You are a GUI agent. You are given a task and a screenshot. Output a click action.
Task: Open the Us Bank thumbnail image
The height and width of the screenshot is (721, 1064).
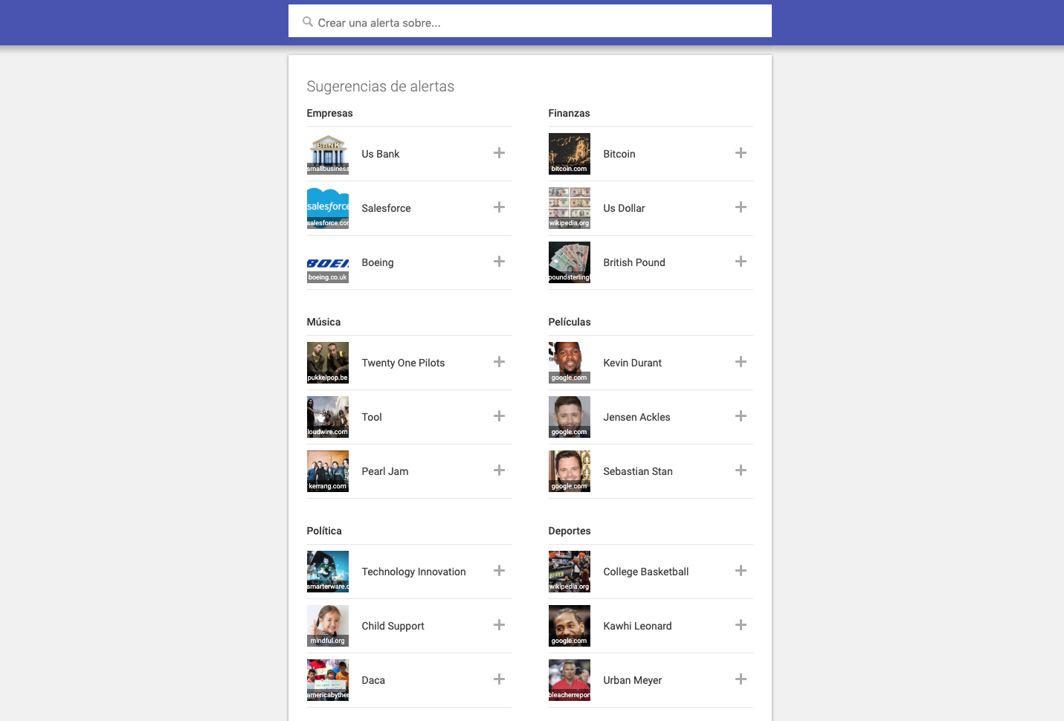tap(328, 154)
